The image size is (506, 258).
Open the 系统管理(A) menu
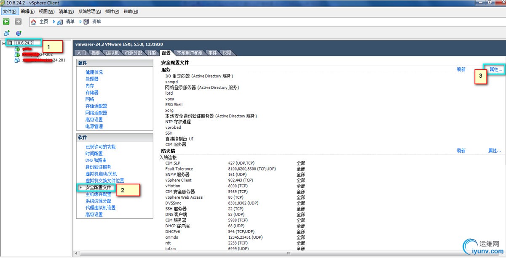[89, 11]
